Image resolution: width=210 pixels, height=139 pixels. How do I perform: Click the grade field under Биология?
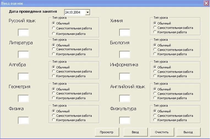[125, 54]
